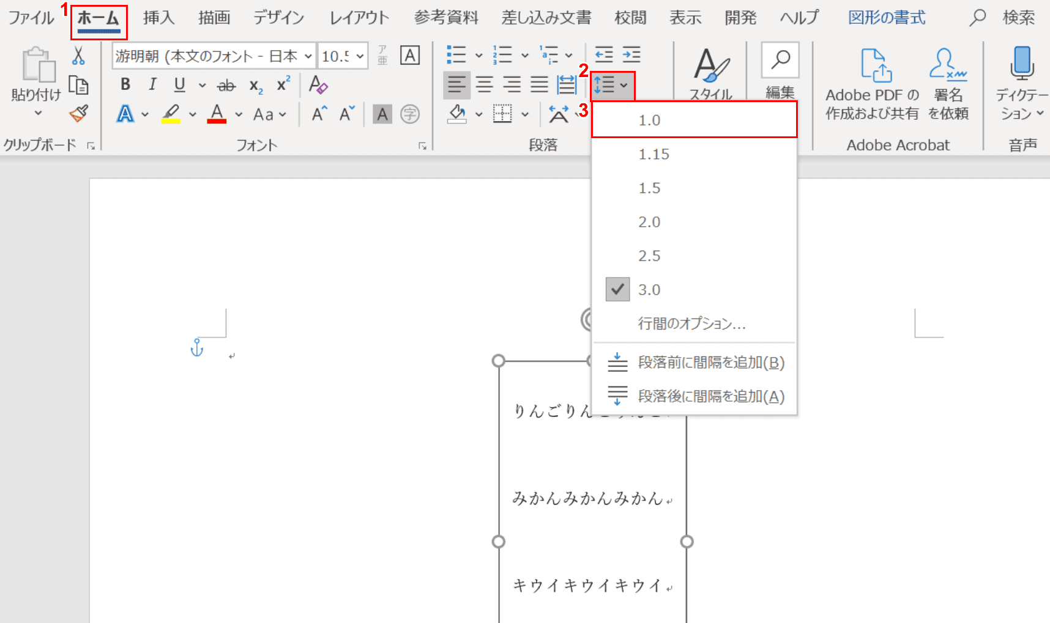Viewport: 1050px width, 623px height.
Task: Toggle subscript formatting
Action: coord(256,85)
